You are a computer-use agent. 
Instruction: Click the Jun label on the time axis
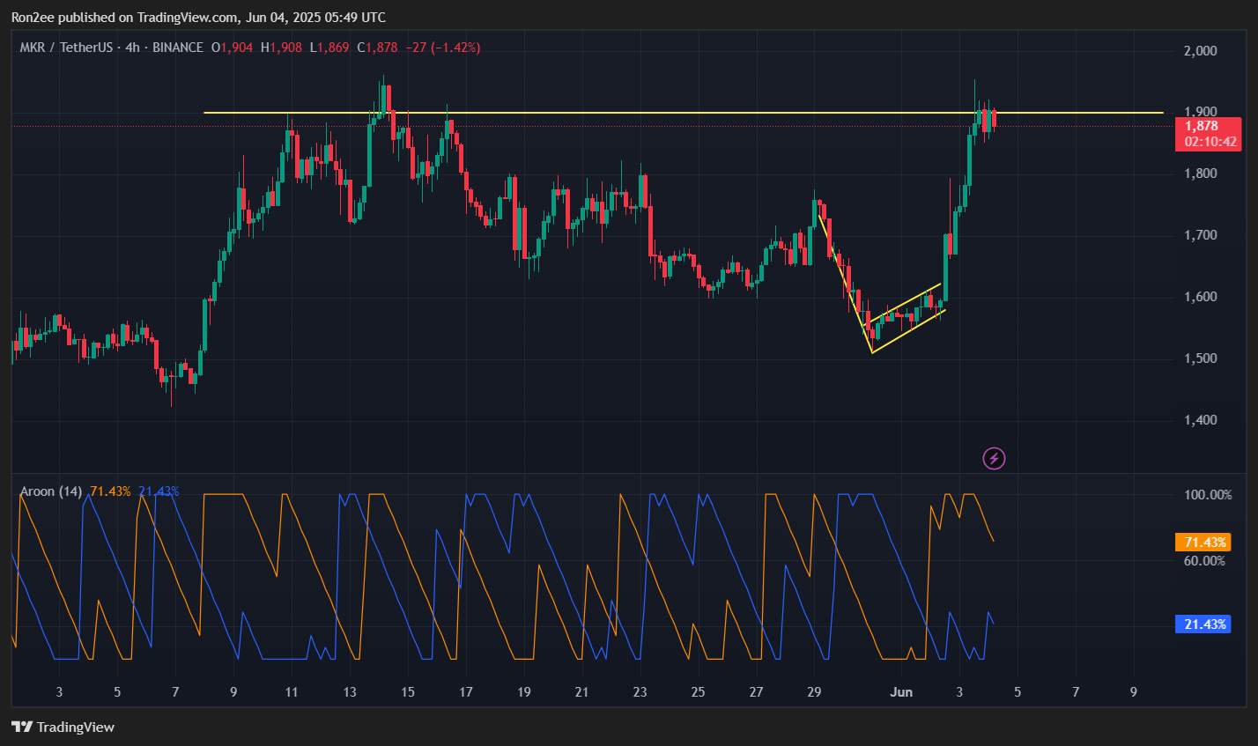(900, 692)
